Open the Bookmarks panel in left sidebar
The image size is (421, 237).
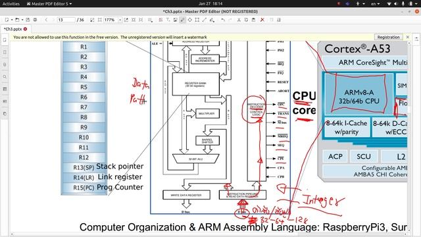pos(5,52)
